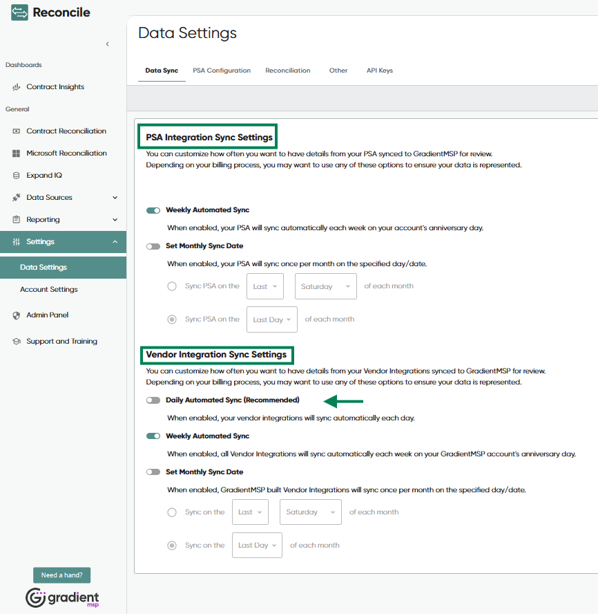Open Support and Training link

point(61,342)
